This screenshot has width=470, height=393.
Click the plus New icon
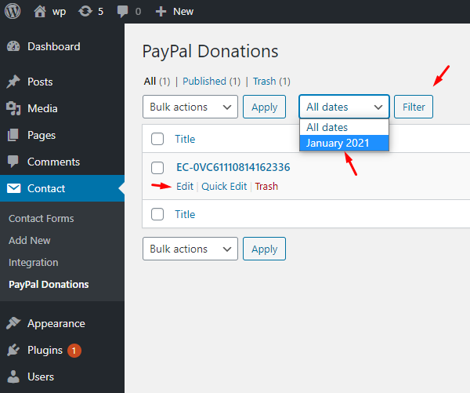tap(161, 12)
